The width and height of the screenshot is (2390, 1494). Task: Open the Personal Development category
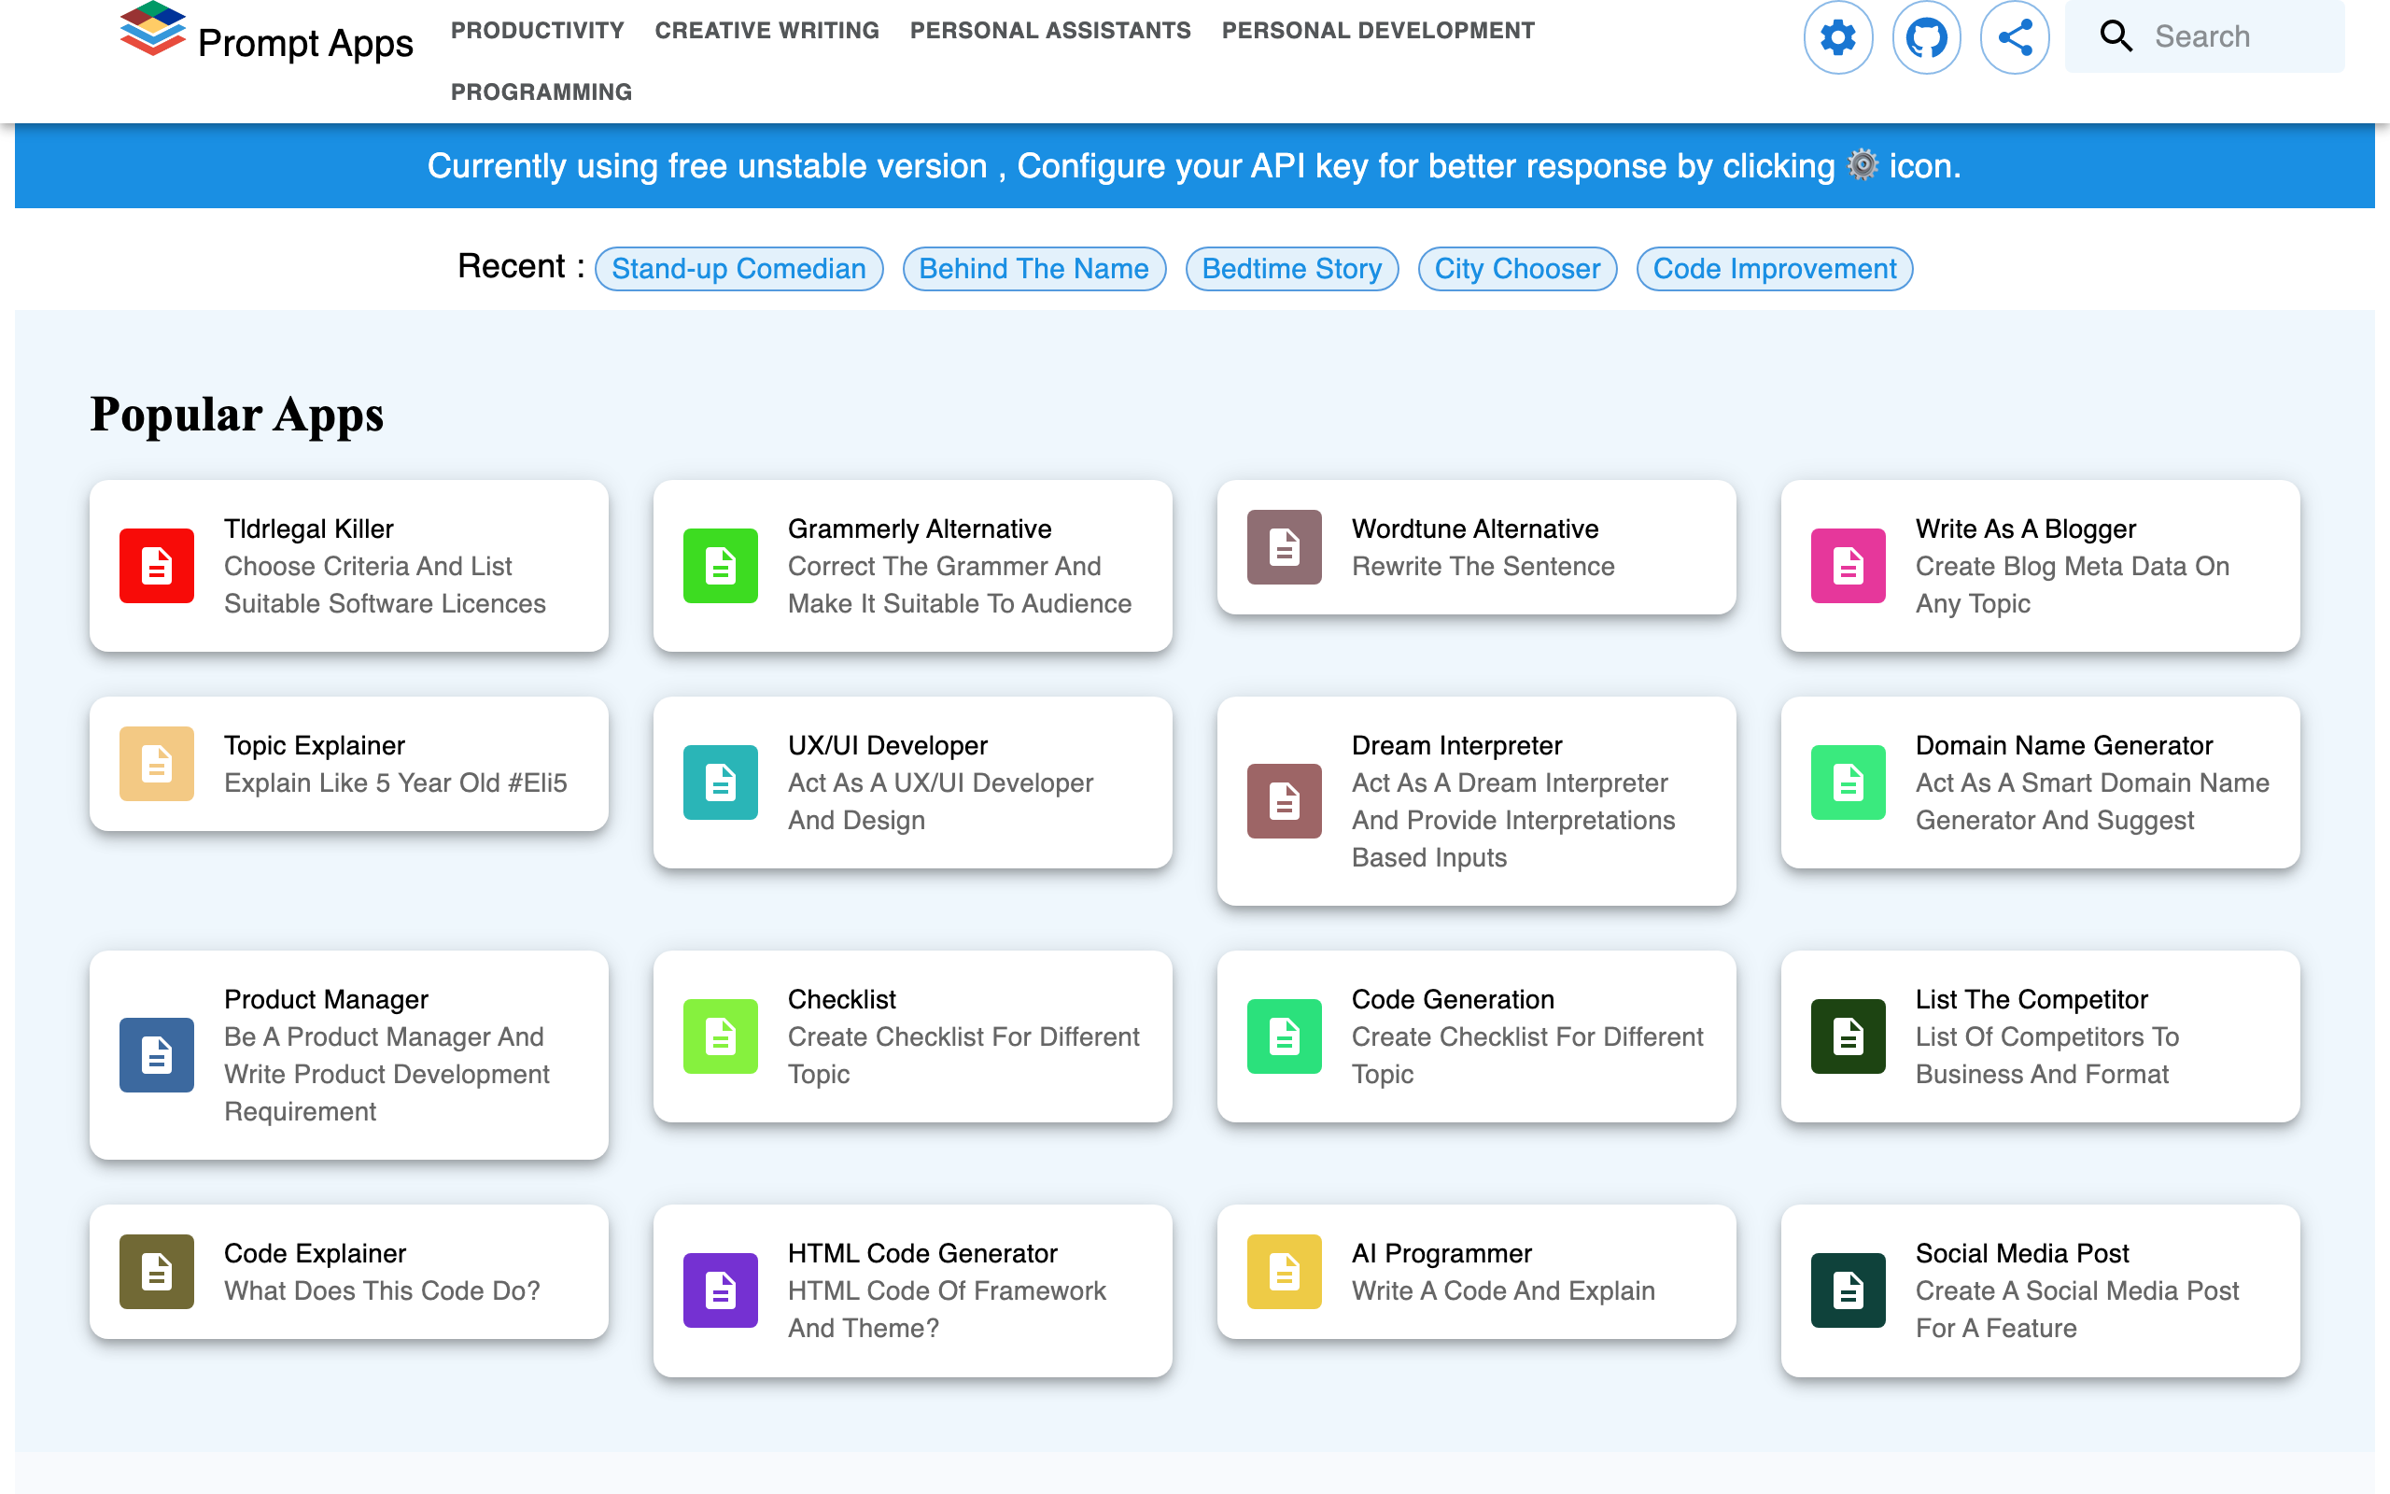click(x=1378, y=31)
